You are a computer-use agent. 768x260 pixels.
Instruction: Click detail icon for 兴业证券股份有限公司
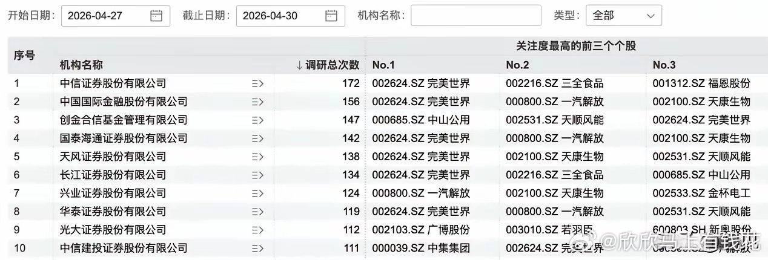click(x=257, y=193)
